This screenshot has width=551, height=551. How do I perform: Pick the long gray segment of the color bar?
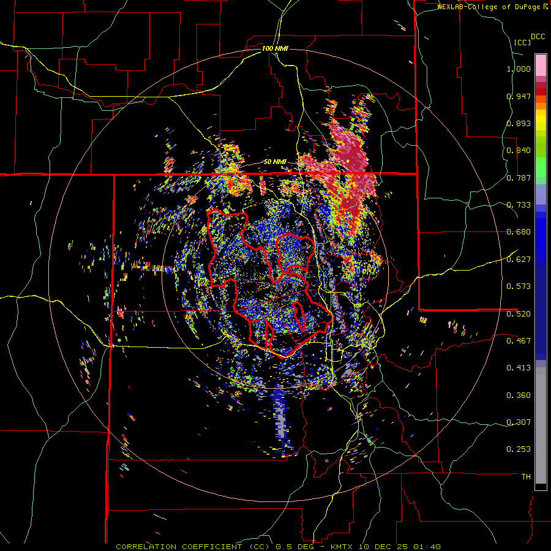pos(541,425)
